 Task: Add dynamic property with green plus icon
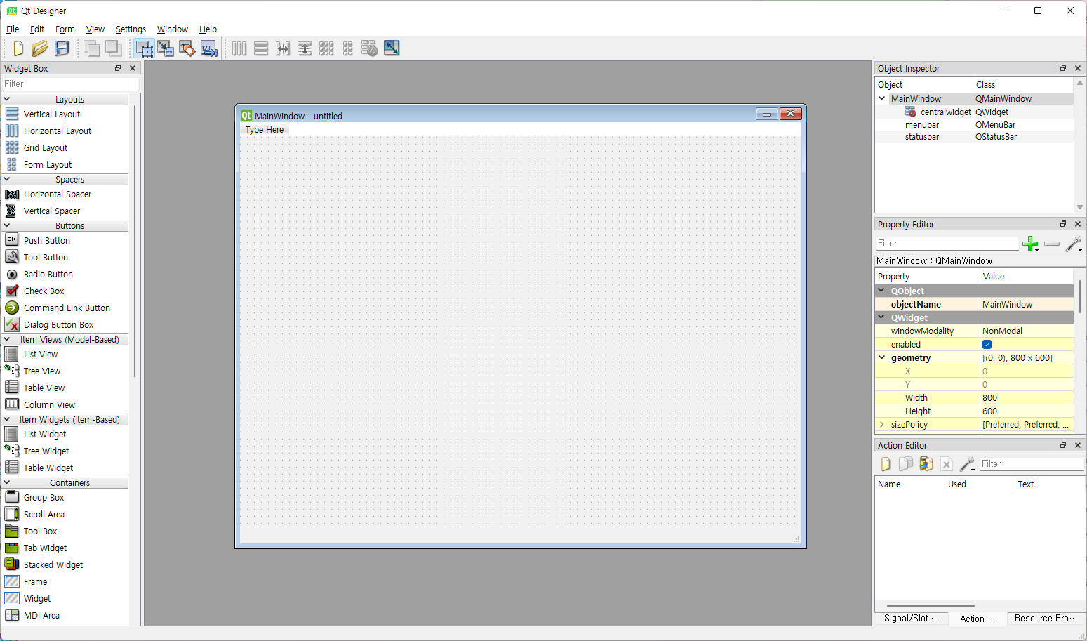tap(1030, 244)
